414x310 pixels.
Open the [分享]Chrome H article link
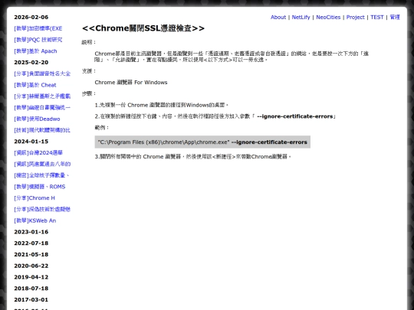(x=34, y=198)
